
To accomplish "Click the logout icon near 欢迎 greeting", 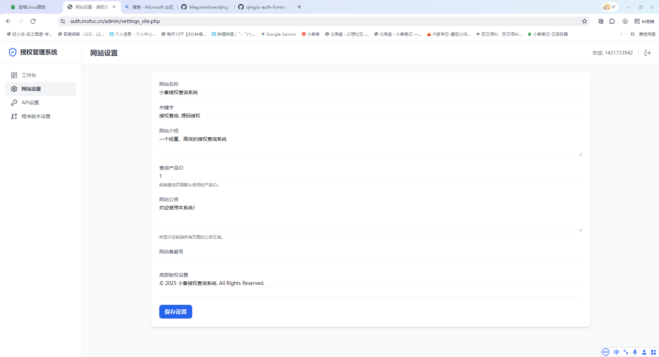I will (648, 53).
